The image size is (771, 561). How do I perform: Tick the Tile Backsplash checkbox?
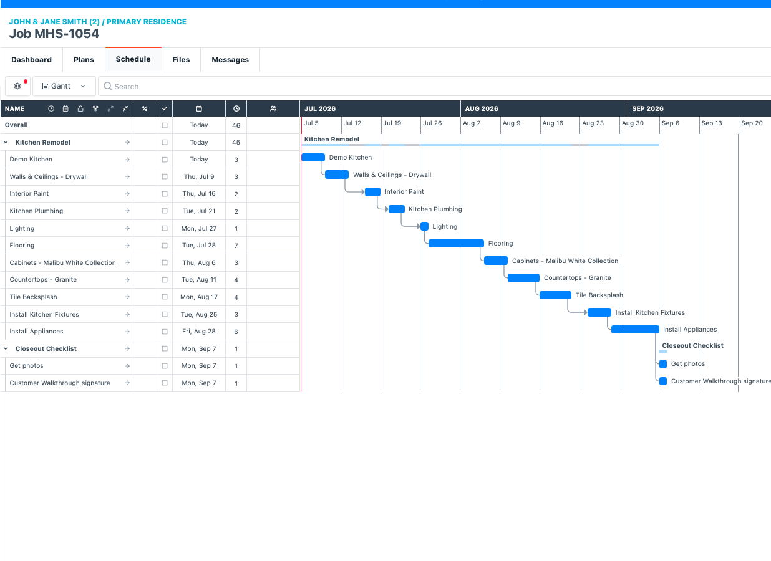coord(165,297)
